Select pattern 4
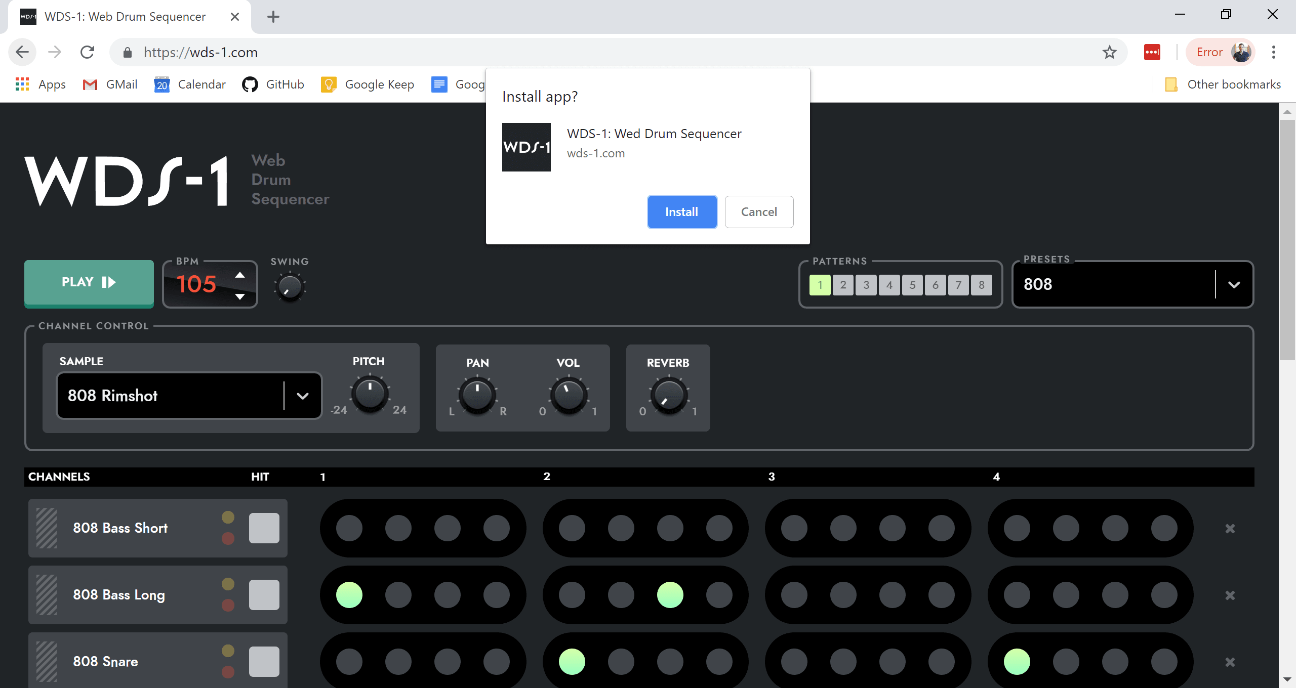 coord(889,285)
